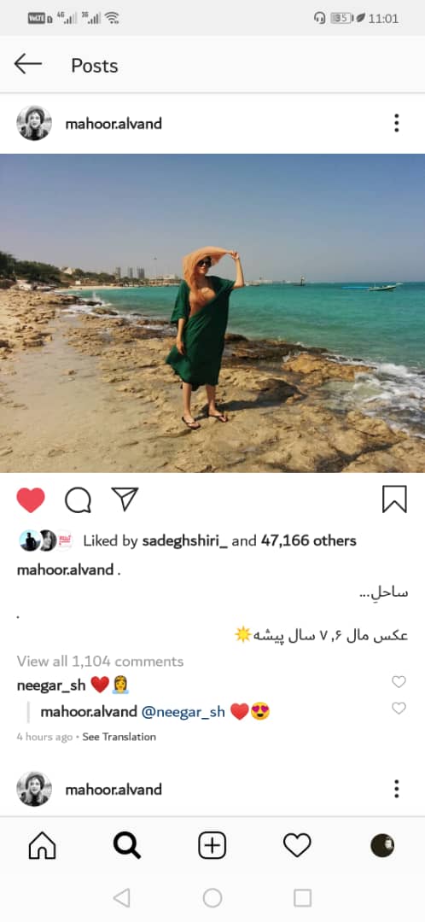Open the three-dot menu on the second post

397,789
